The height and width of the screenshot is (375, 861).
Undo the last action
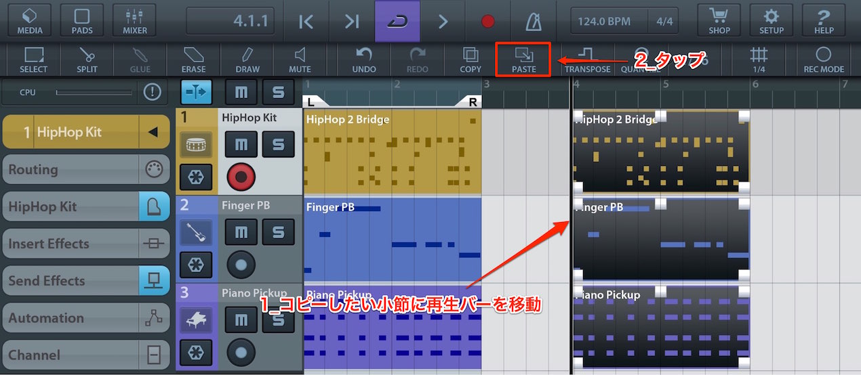click(364, 60)
